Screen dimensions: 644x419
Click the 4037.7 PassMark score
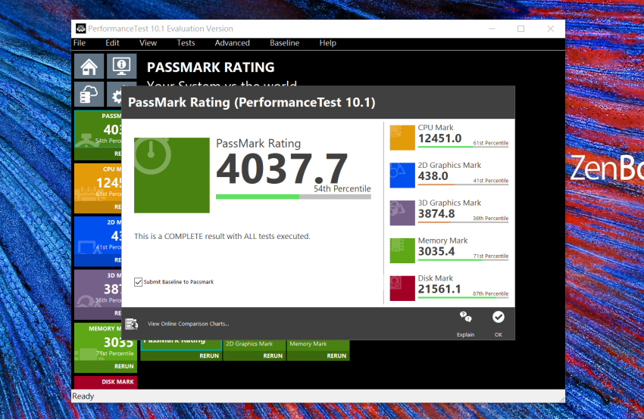[282, 169]
